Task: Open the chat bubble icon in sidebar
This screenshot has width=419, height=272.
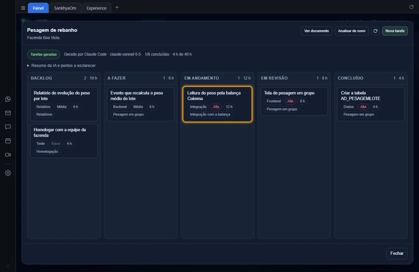Action: coord(8,127)
